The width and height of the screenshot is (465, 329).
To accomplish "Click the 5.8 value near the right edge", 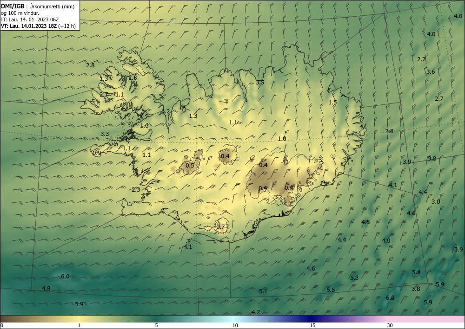I will coord(416,272).
